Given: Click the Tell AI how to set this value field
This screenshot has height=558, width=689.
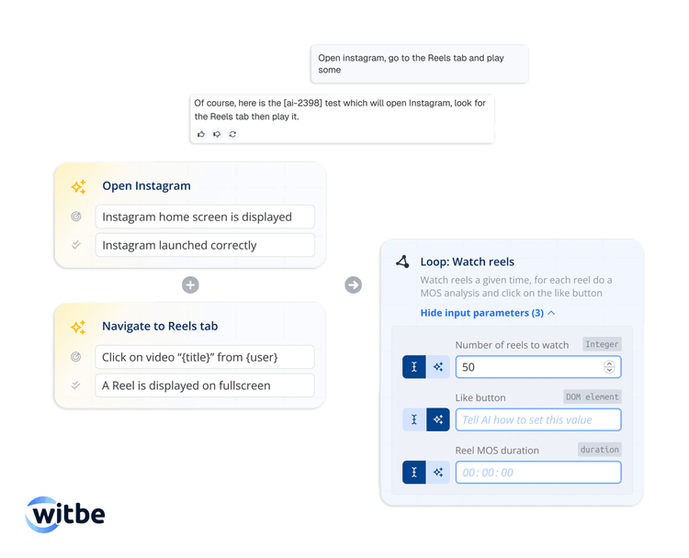Looking at the screenshot, I should (x=538, y=419).
